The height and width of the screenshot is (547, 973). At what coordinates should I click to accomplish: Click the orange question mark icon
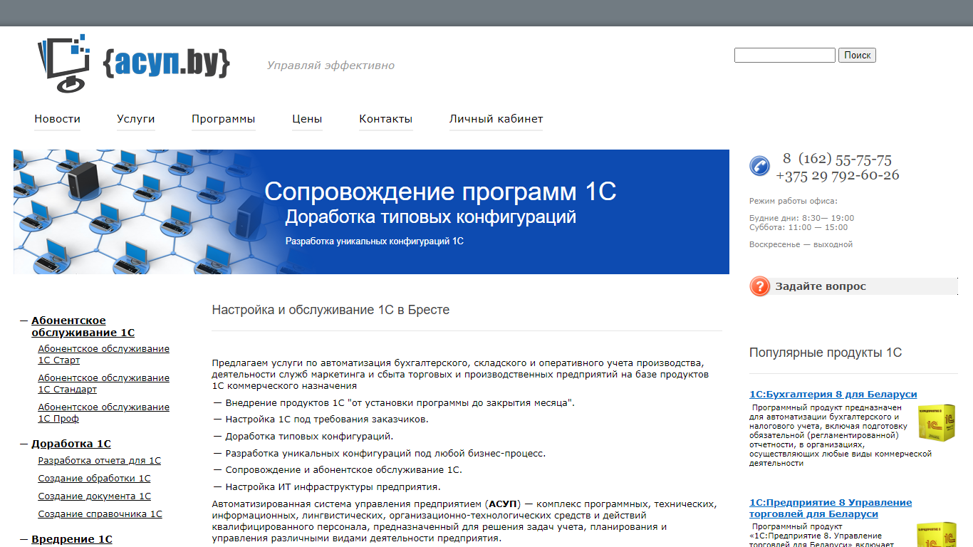[760, 286]
